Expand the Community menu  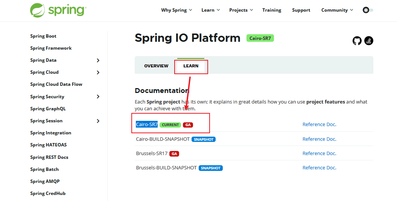click(337, 10)
